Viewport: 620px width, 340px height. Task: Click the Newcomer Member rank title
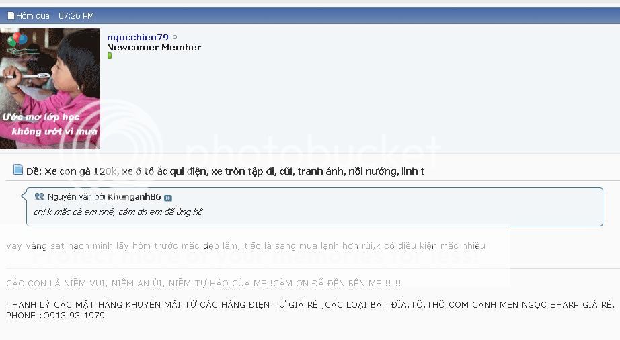point(154,48)
